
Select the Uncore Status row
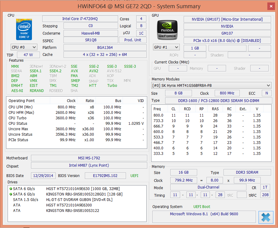76,134
